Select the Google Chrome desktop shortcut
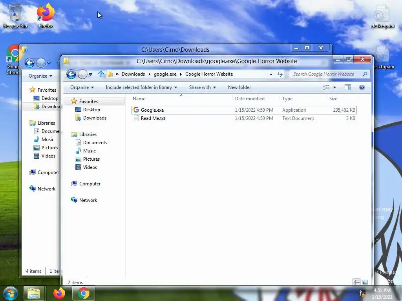402x301 pixels. [x=12, y=60]
